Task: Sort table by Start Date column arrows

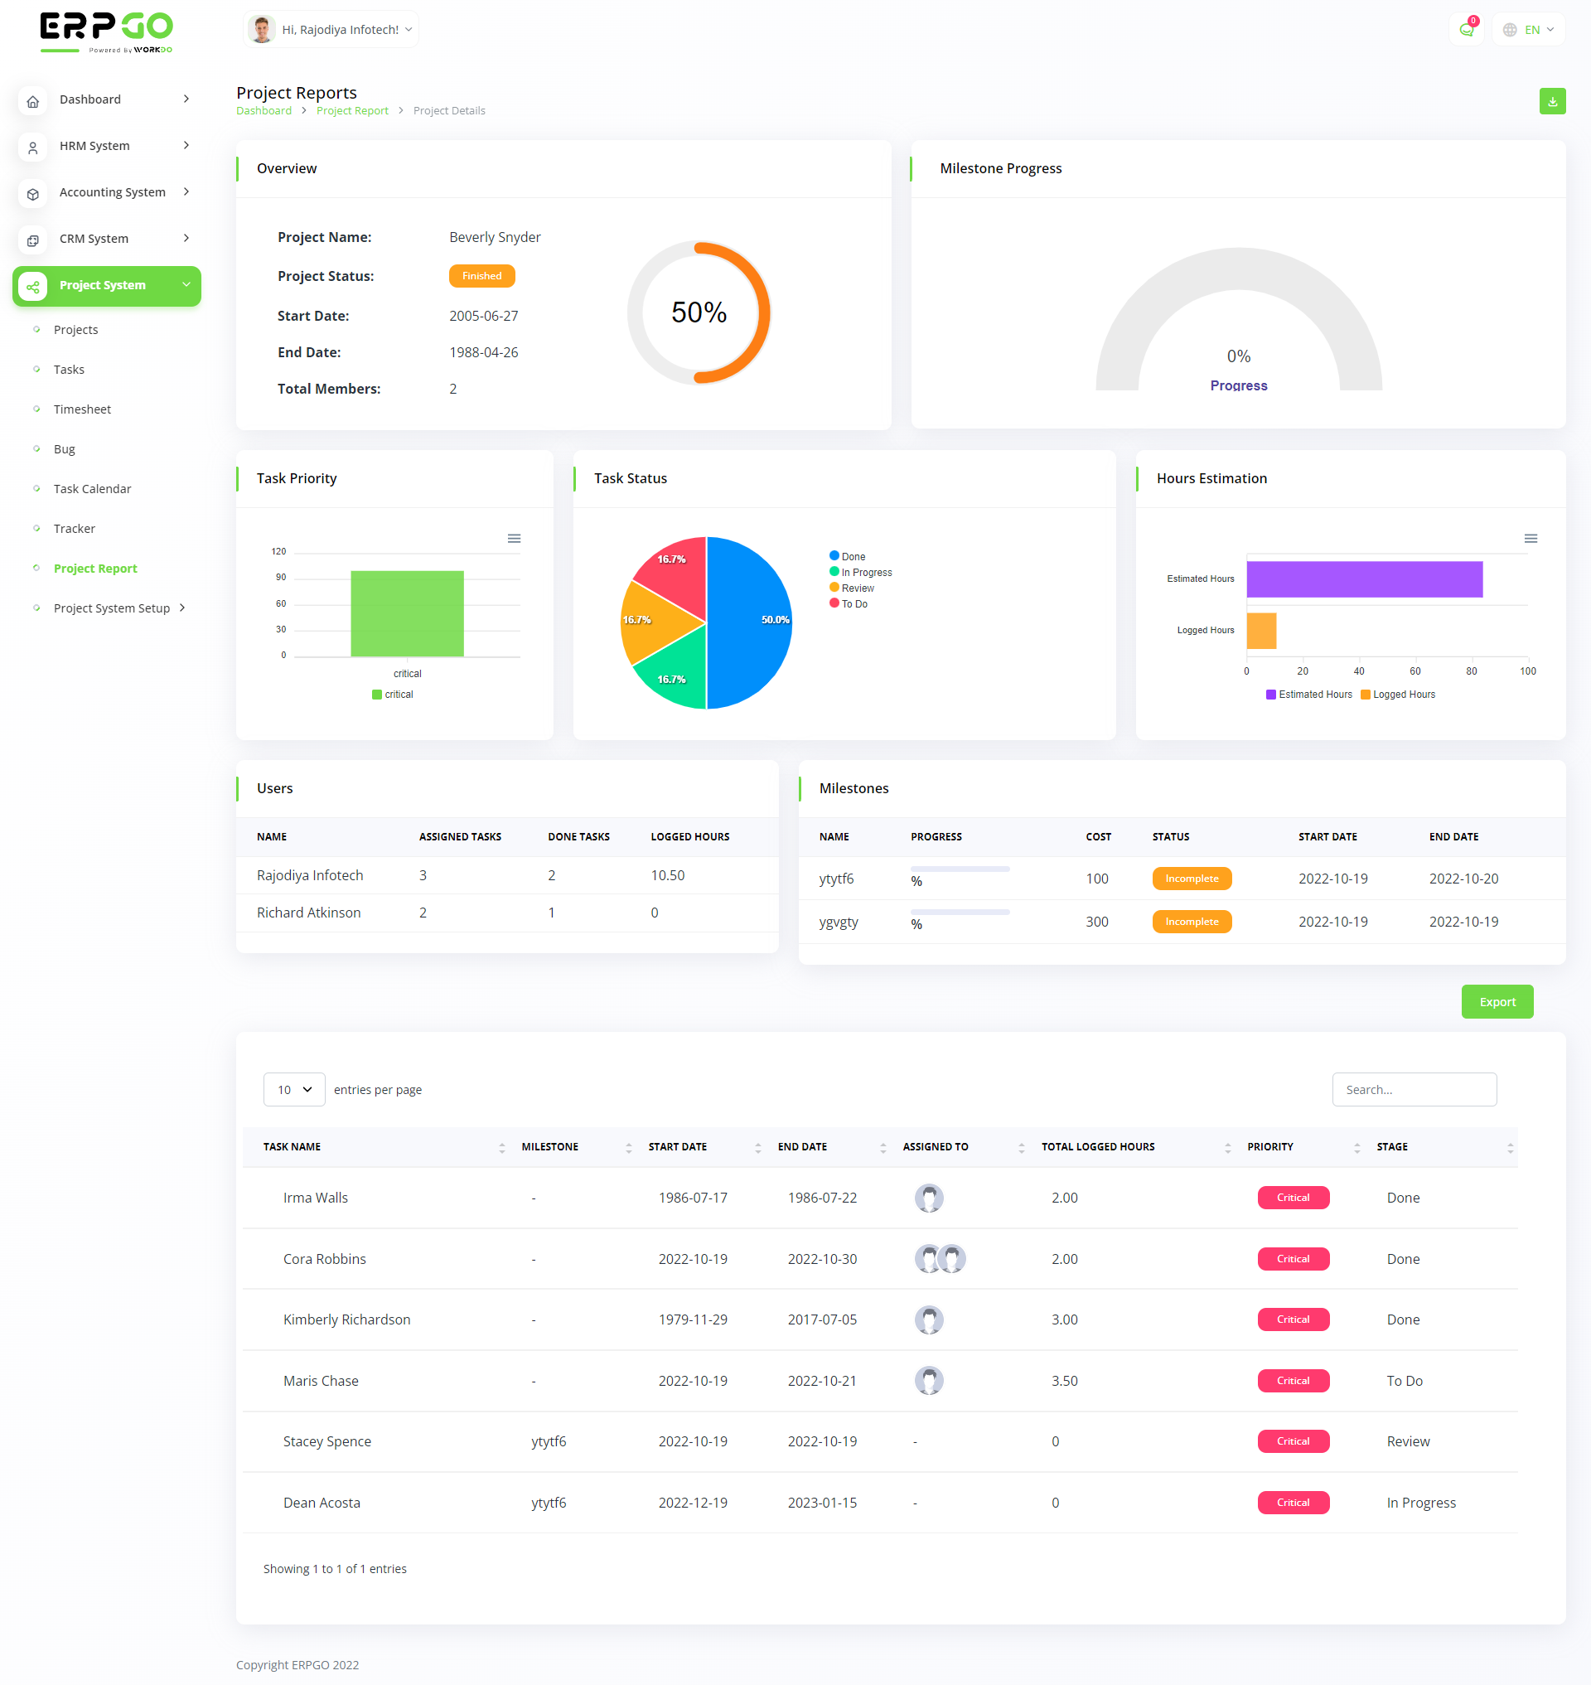Action: tap(757, 1148)
